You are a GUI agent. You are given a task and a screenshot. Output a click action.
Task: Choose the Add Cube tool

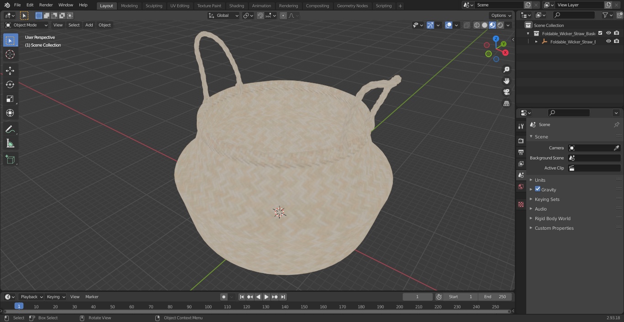[10, 160]
